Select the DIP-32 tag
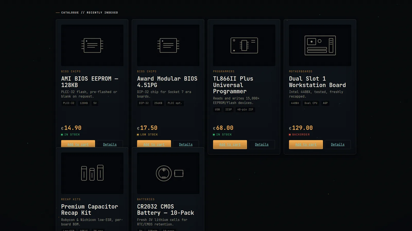Screen dimensions: 412x231 click(x=144, y=103)
